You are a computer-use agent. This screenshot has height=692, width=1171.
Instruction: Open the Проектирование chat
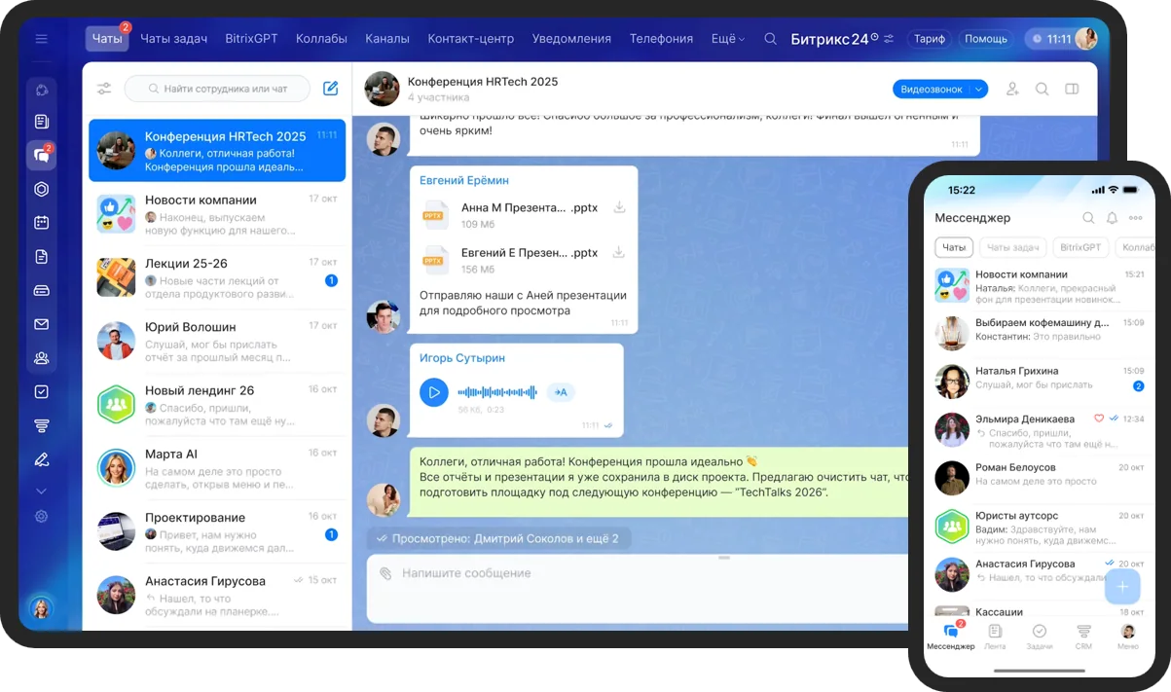[217, 531]
